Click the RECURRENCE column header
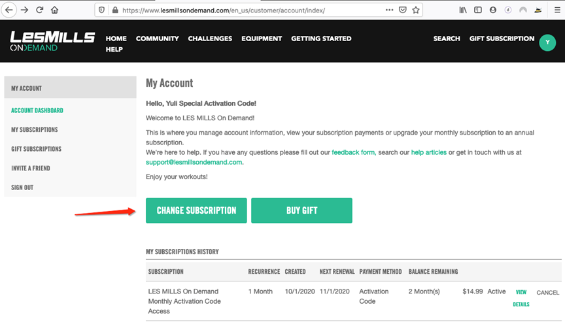Image resolution: width=565 pixels, height=328 pixels. coord(264,272)
